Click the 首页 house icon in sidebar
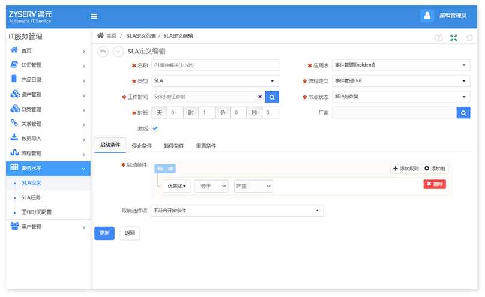 pyautogui.click(x=14, y=50)
